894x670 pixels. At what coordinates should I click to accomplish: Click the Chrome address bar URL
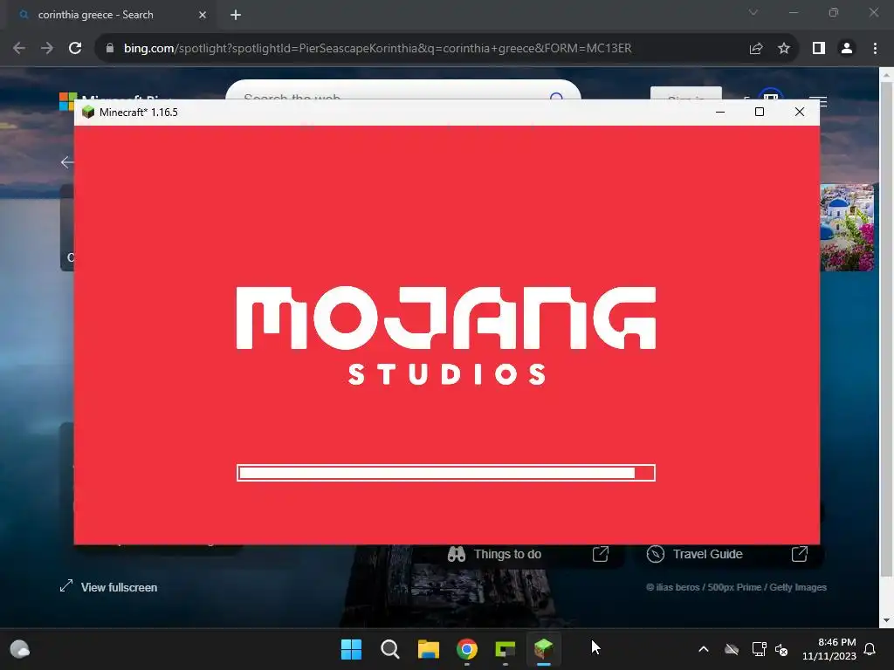pyautogui.click(x=377, y=49)
